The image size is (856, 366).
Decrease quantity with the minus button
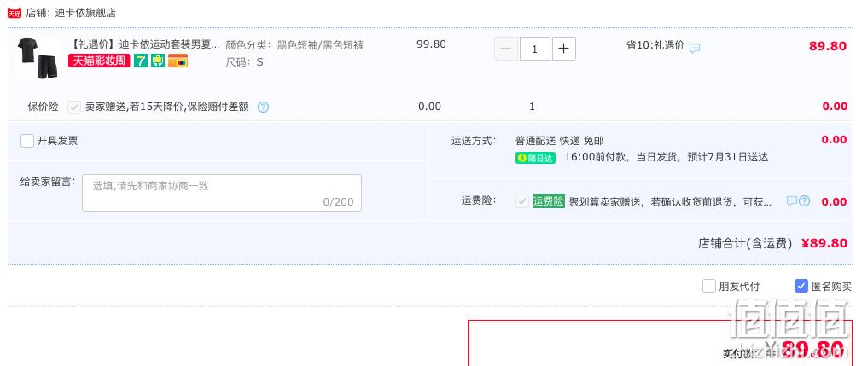(x=506, y=49)
